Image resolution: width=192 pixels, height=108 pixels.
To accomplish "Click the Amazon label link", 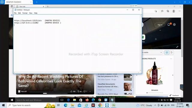I will coord(155,90).
